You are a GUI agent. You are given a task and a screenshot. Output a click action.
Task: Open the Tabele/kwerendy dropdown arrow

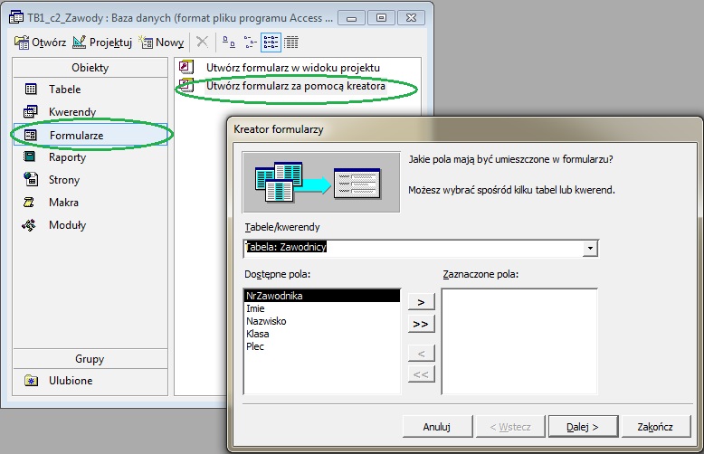coord(590,248)
